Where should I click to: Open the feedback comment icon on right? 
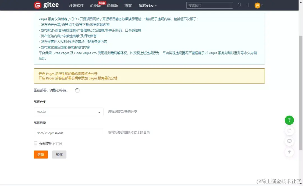(x=289, y=141)
